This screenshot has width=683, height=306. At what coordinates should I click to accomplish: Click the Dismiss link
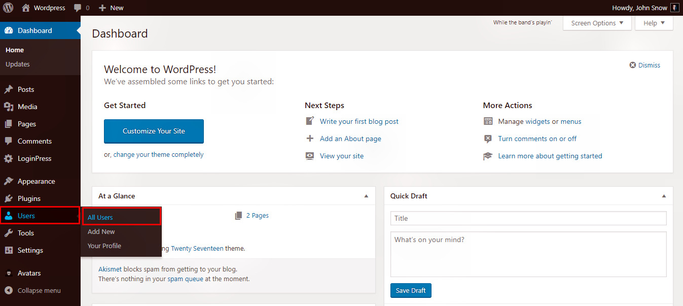coord(649,65)
